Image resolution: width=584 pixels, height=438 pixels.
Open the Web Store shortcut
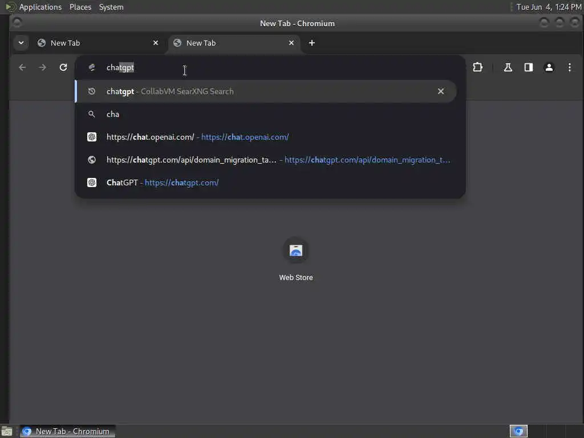click(x=296, y=259)
